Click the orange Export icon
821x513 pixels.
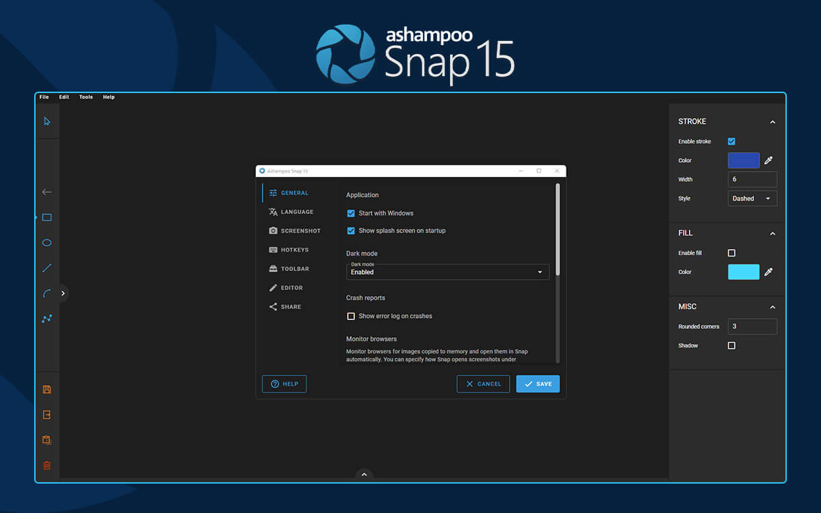47,415
